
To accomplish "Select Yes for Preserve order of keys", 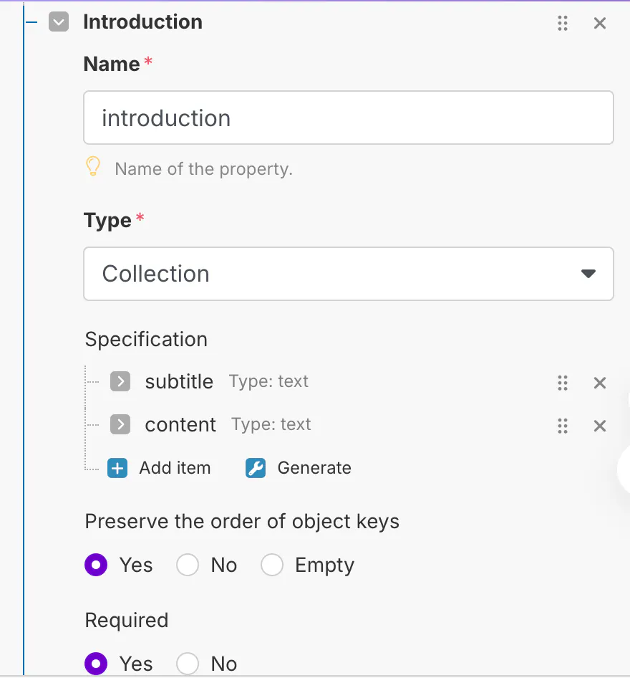I will (x=96, y=565).
